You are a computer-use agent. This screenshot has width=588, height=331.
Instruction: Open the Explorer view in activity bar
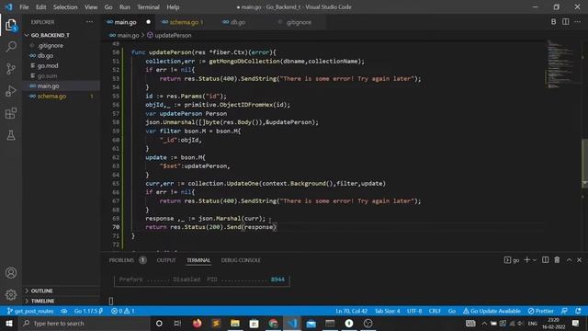(11, 25)
